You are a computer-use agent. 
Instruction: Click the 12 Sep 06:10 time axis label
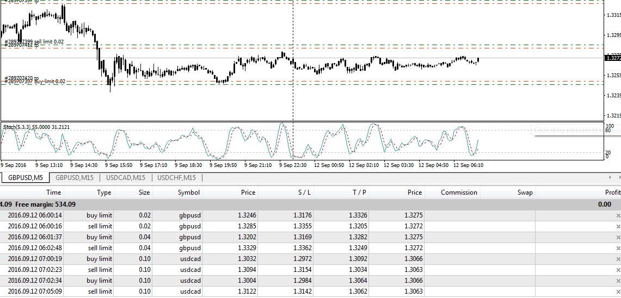(468, 165)
